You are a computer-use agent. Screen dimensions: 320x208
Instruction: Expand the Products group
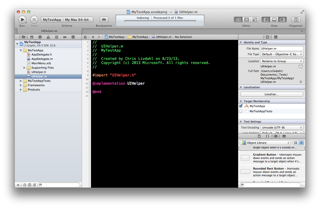pos(21,90)
